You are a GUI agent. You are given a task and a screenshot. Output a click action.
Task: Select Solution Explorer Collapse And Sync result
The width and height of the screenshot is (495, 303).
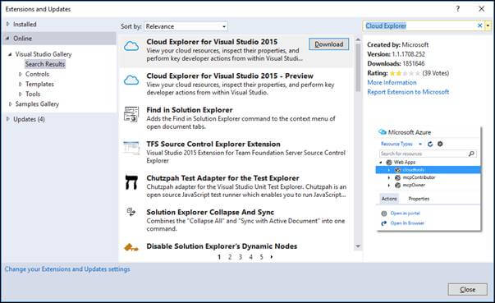pos(236,220)
